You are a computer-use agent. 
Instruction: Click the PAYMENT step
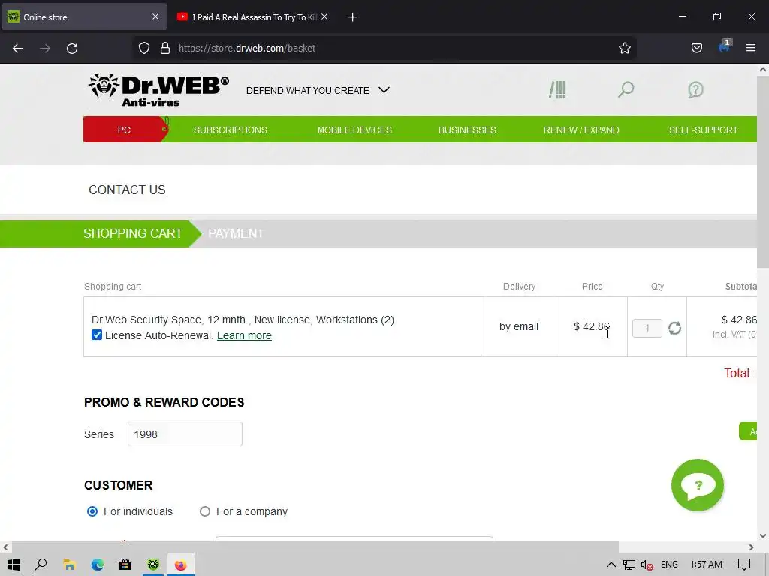236,234
